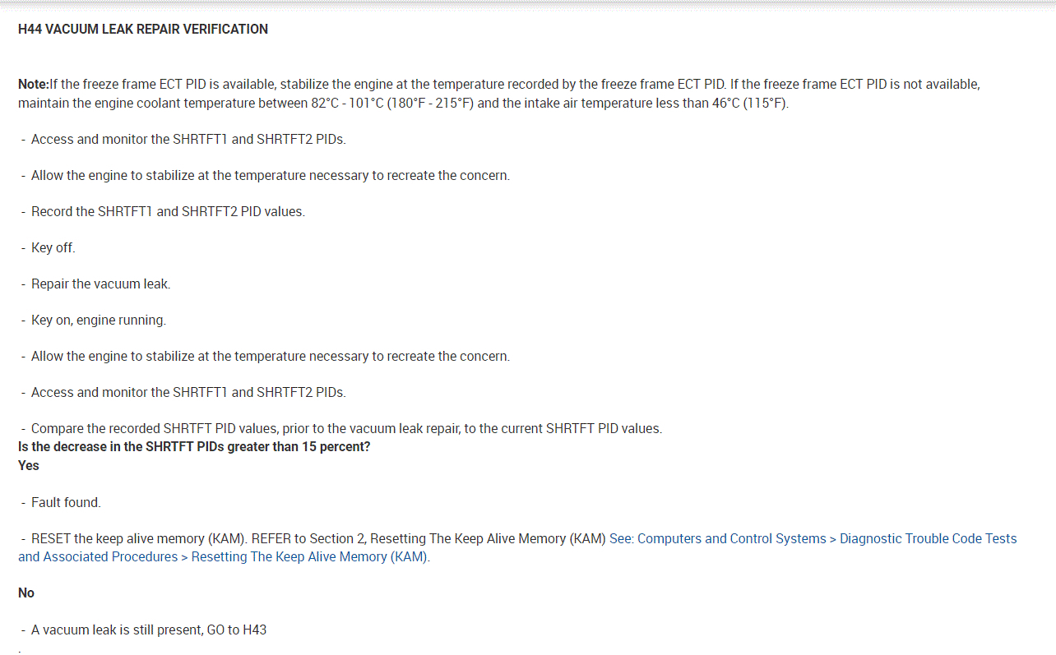Select the 'Record the SHRTFT1 and SHRTFT2' step

pyautogui.click(x=168, y=212)
